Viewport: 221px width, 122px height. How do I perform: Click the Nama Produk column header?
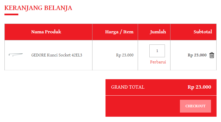point(46,32)
